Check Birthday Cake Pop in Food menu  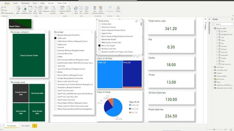click(x=99, y=49)
